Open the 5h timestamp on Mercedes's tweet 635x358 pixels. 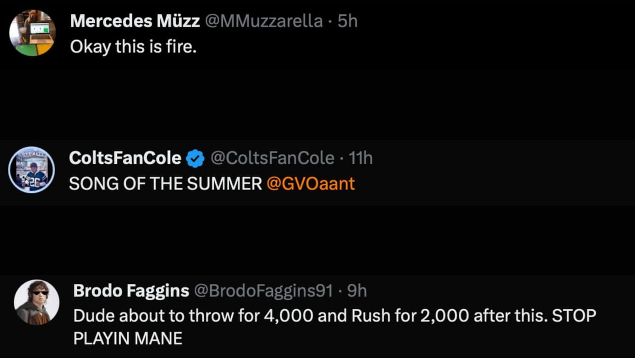click(348, 21)
